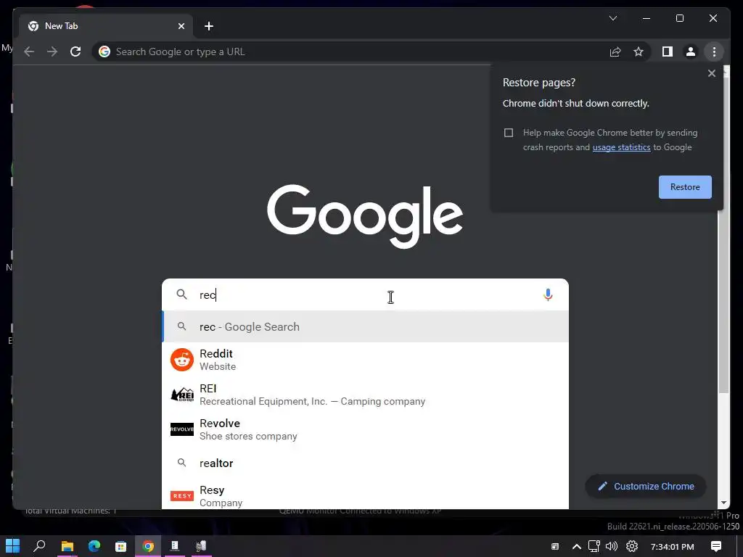Click the Google logo
This screenshot has height=557, width=743.
(365, 216)
